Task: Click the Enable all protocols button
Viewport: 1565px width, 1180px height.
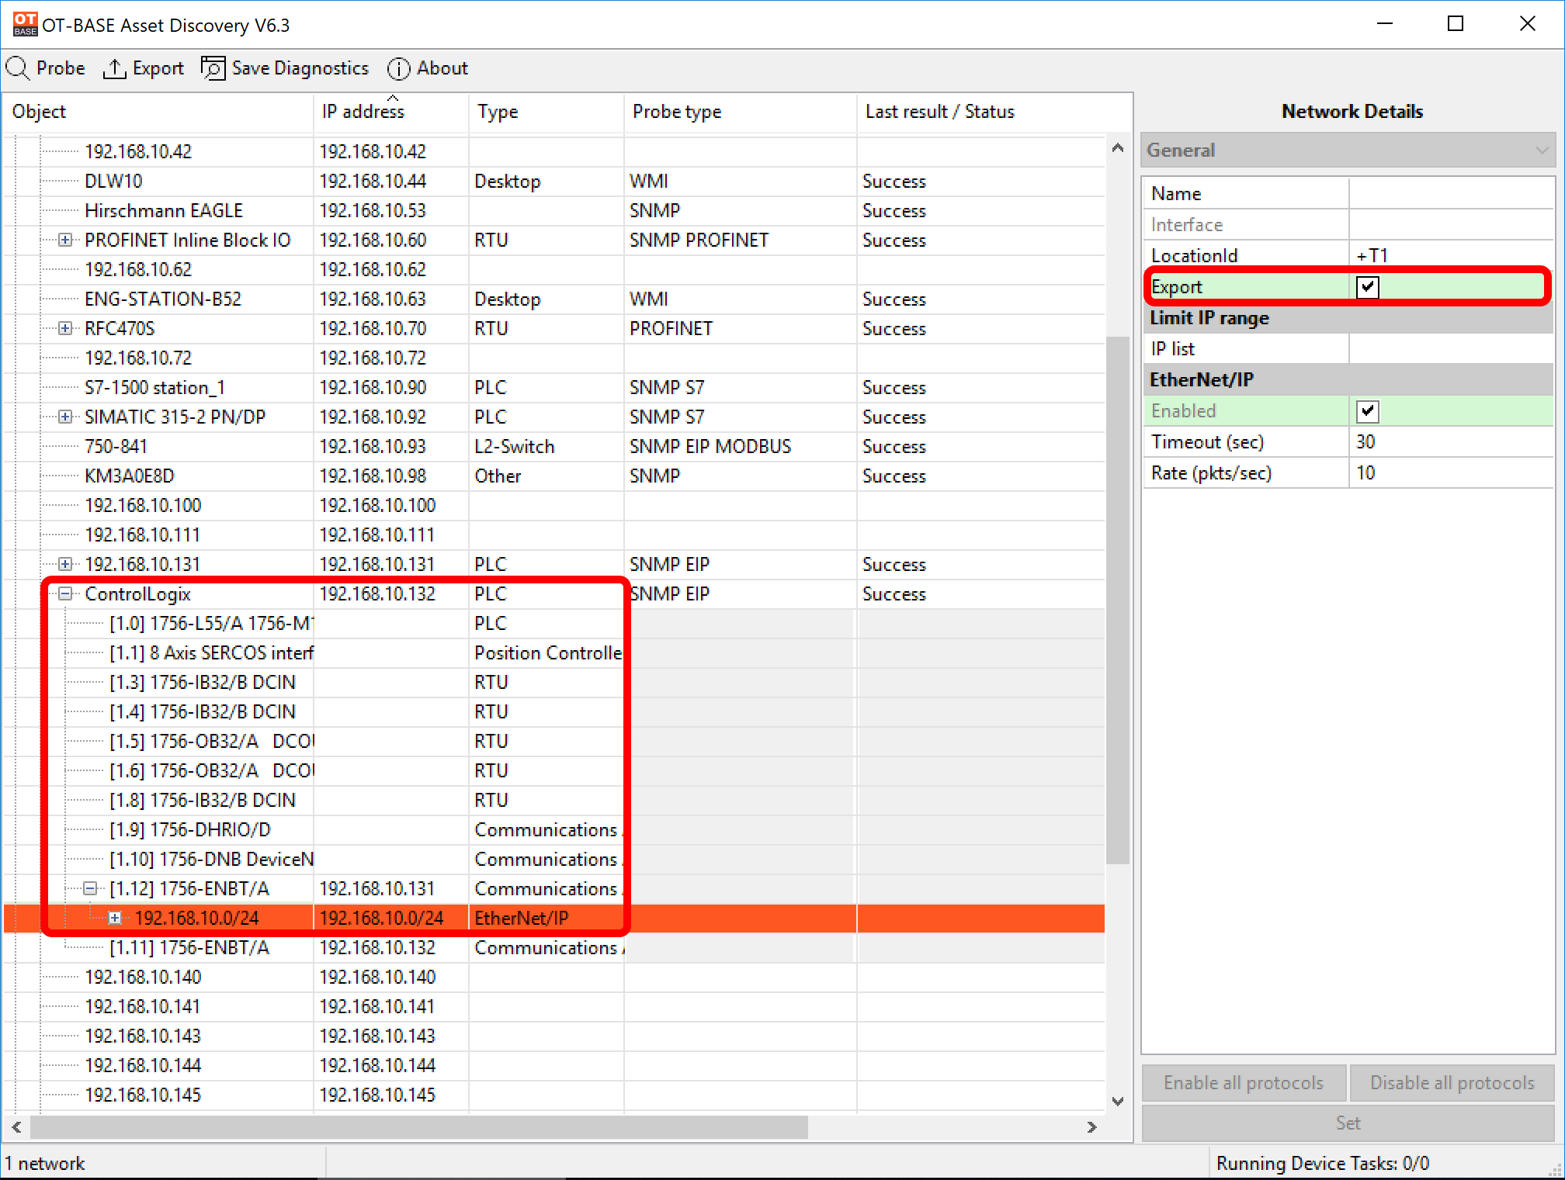Action: [1244, 1083]
